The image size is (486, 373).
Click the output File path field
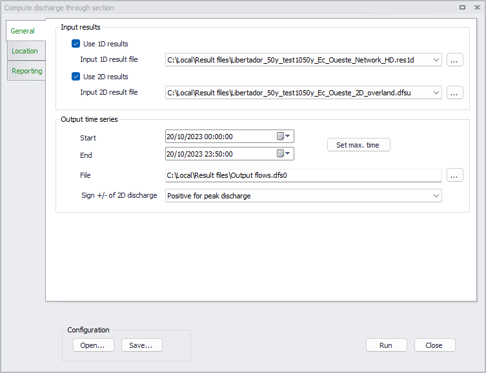pos(303,175)
